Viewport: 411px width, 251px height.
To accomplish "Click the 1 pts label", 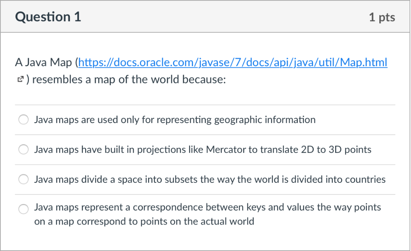I will [382, 17].
